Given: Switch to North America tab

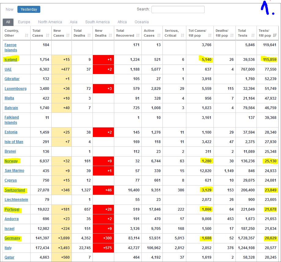Looking at the screenshot, I should point(50,22).
